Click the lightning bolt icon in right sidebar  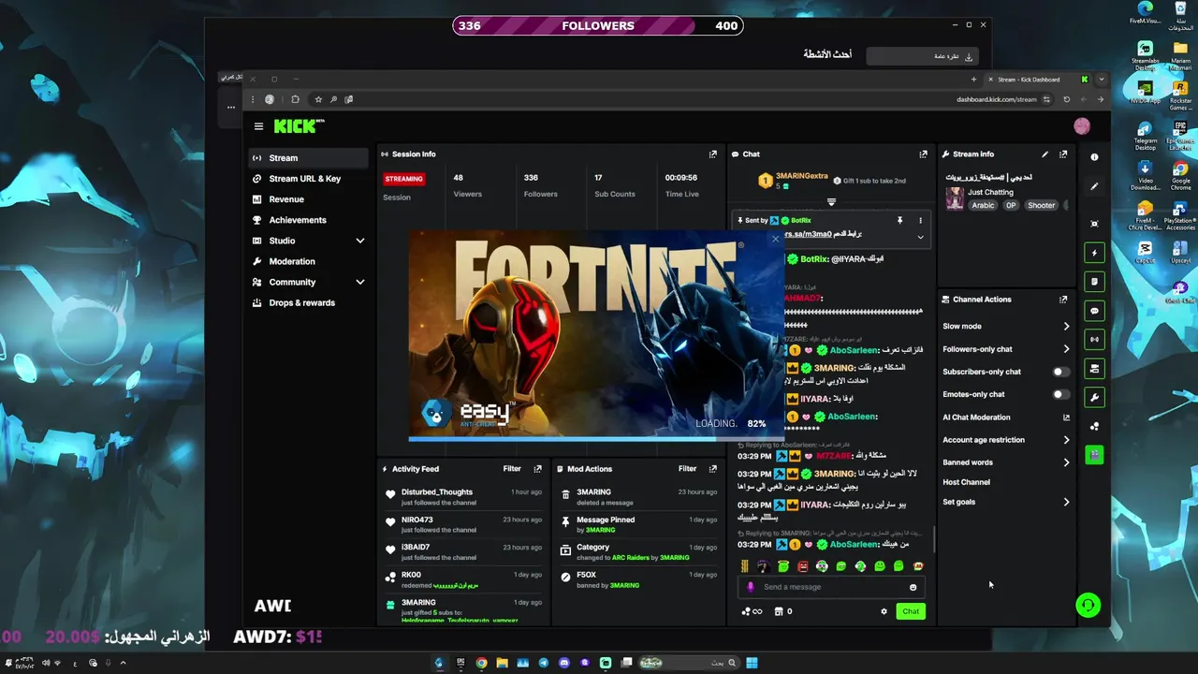(x=1094, y=253)
